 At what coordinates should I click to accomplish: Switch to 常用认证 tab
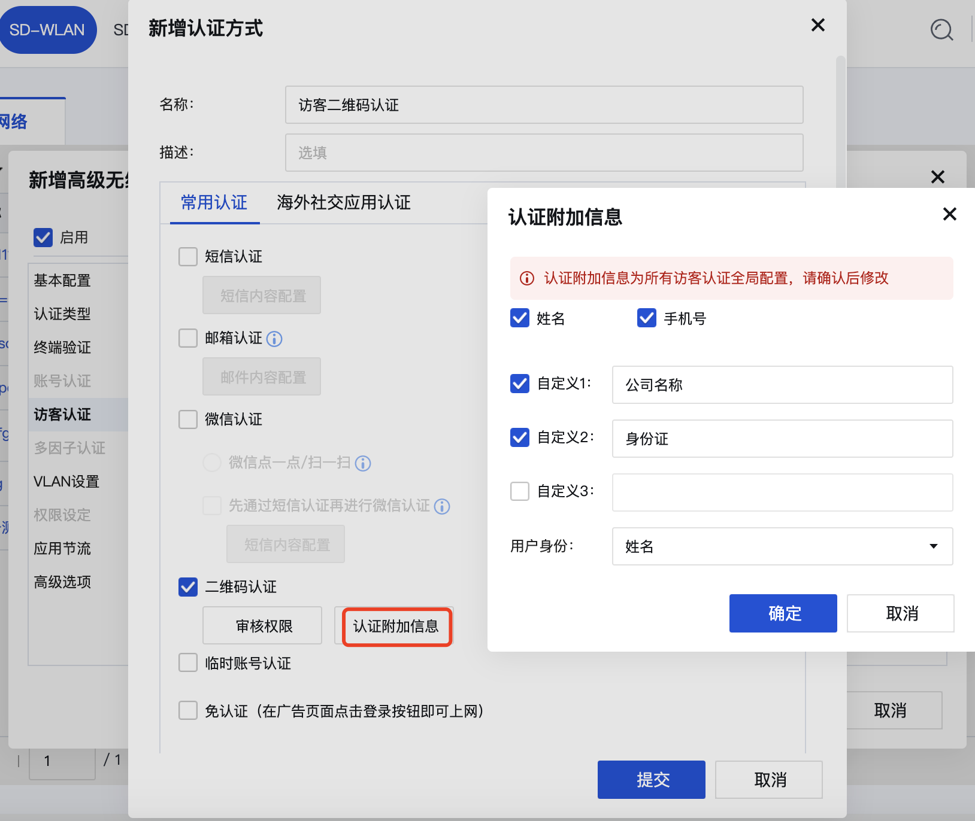pos(214,203)
